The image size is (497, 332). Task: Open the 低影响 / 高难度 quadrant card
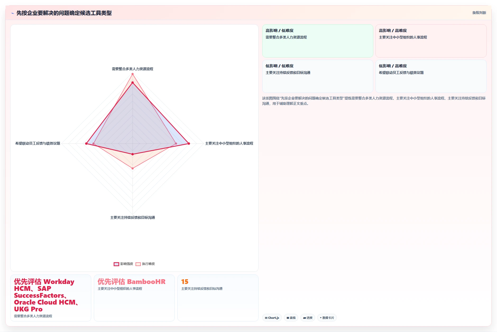(431, 76)
